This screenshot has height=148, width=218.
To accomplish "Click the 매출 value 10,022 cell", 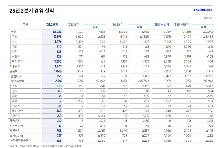I will coord(57,32).
